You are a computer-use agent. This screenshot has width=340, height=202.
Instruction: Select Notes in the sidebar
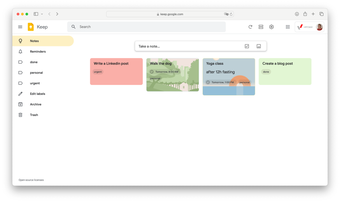click(34, 41)
